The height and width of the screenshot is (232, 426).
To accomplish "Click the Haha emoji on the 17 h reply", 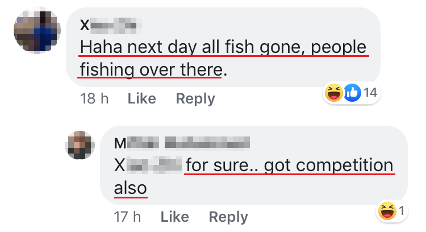I will [x=387, y=211].
